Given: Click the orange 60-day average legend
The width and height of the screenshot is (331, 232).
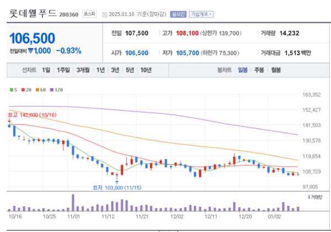Looking at the screenshot, I should (41, 89).
